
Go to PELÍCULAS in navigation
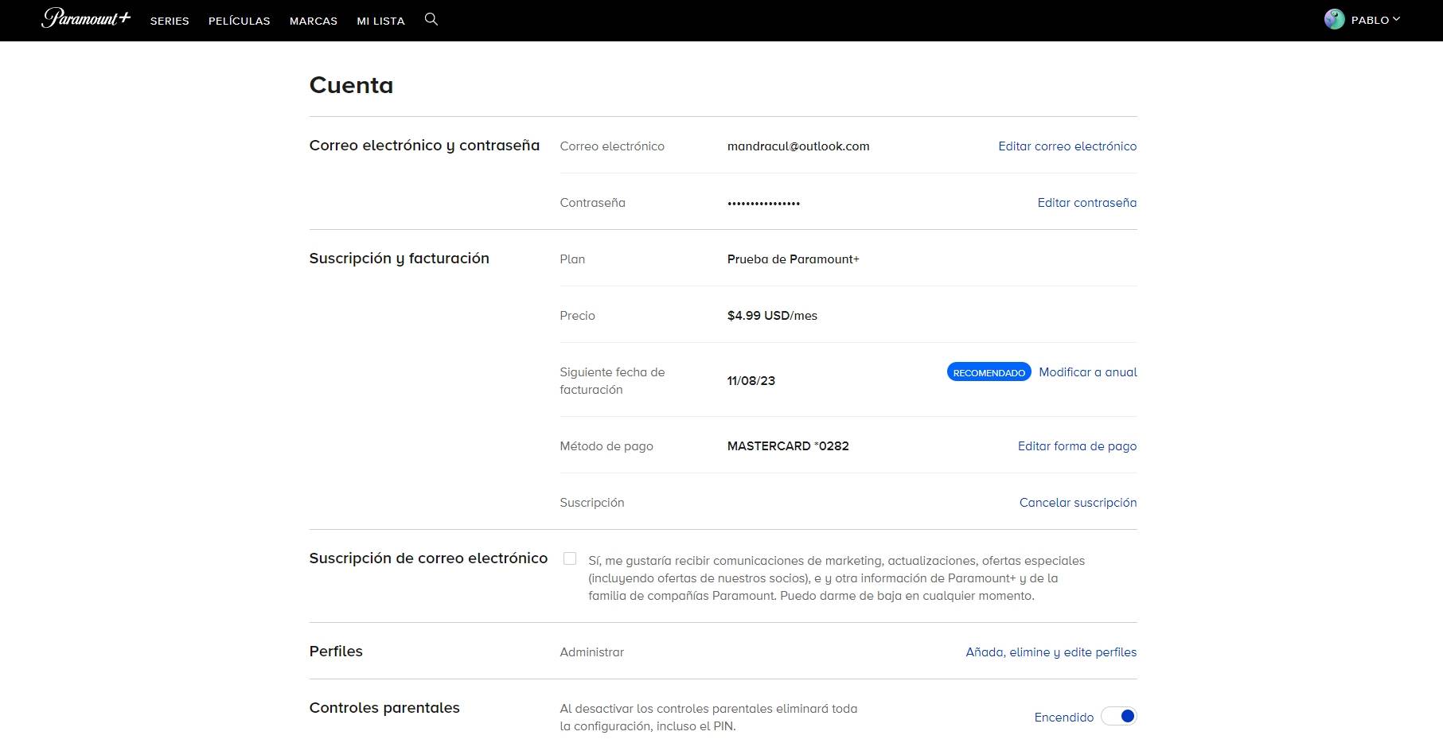click(x=239, y=21)
